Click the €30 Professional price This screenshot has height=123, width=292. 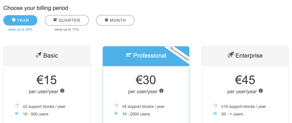coord(146,80)
